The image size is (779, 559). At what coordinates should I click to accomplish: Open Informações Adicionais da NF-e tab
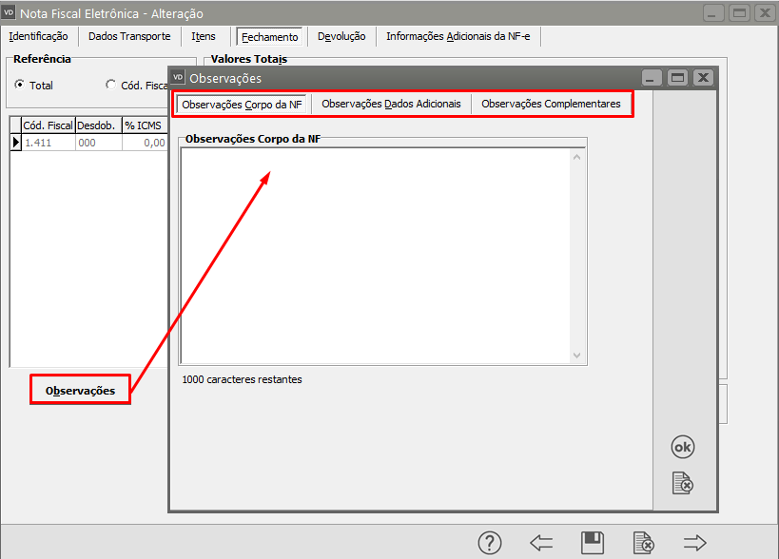coord(458,36)
